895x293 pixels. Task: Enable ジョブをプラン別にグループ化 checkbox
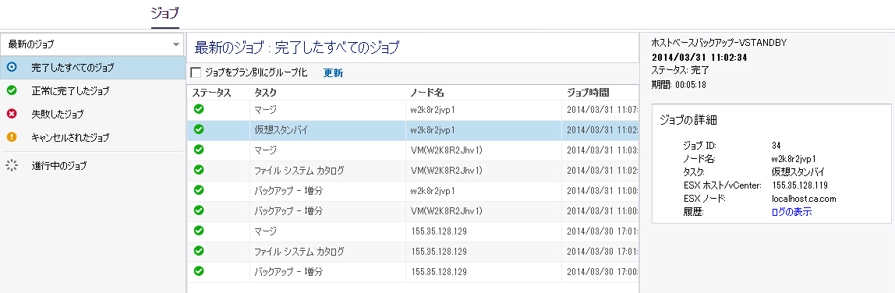click(196, 72)
